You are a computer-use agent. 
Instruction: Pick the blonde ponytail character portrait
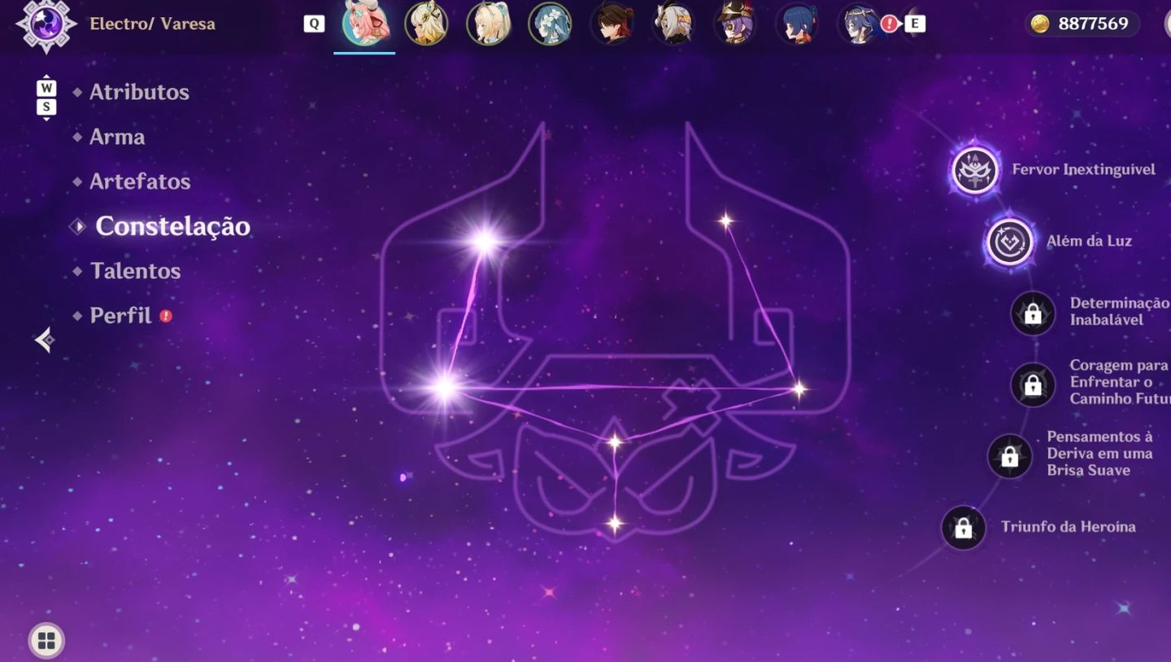coord(488,24)
